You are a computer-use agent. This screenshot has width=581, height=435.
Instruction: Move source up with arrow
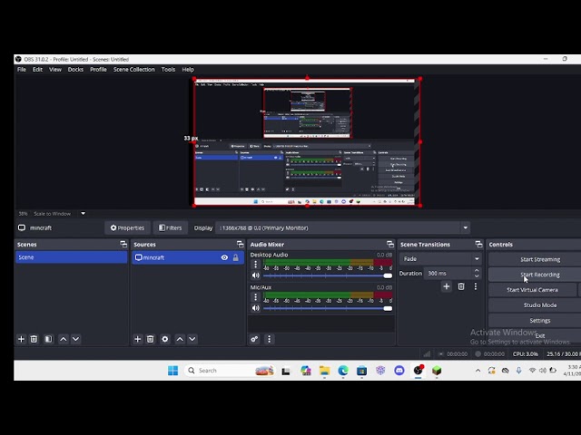[x=180, y=339]
